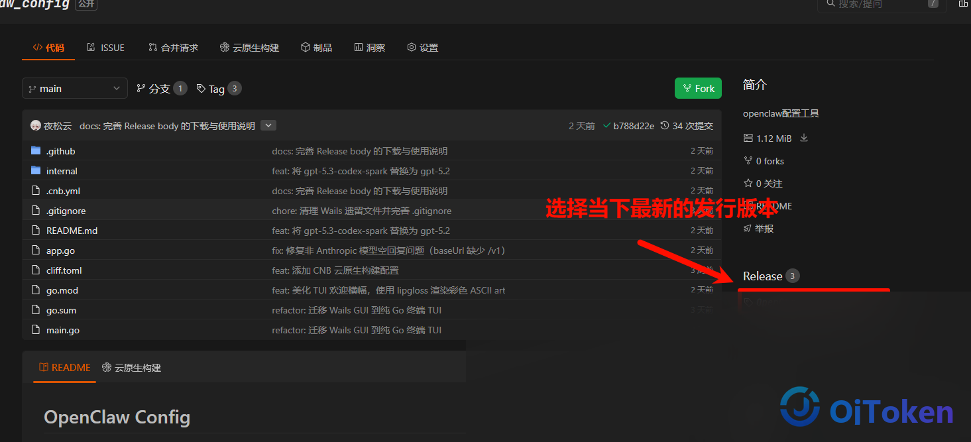Screen dimensions: 971x442
Task: Click the file icon beside .cnb.yml
Action: tap(36, 191)
